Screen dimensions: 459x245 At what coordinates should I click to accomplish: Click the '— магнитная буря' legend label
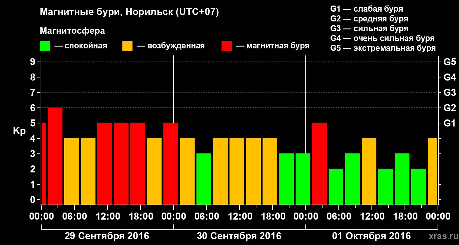point(273,46)
